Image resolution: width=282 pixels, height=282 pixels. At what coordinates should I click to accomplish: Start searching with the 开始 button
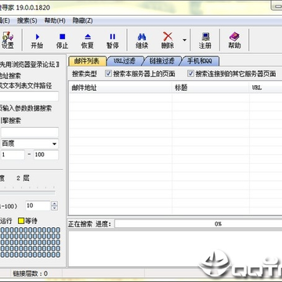(37, 41)
